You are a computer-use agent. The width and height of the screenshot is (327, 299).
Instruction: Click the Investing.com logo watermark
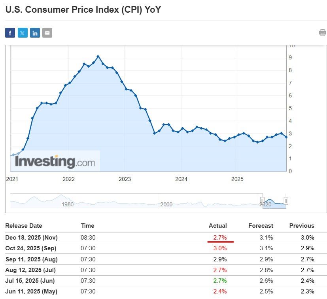point(54,161)
